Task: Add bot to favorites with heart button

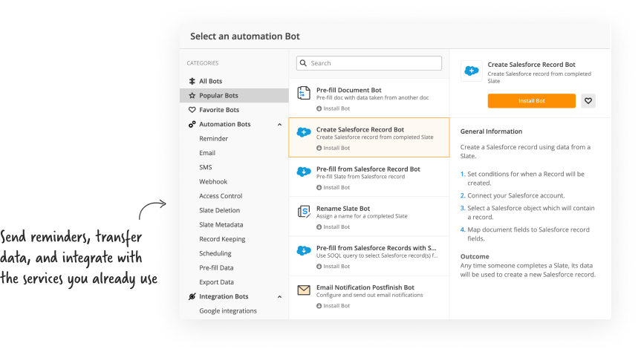Action: [588, 100]
